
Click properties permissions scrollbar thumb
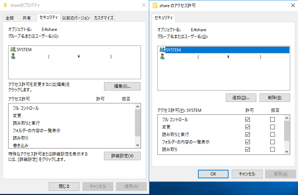[x=137, y=123]
